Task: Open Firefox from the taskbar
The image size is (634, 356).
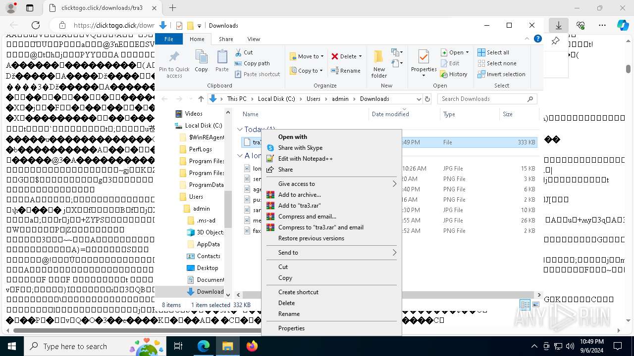Action: coord(252,346)
